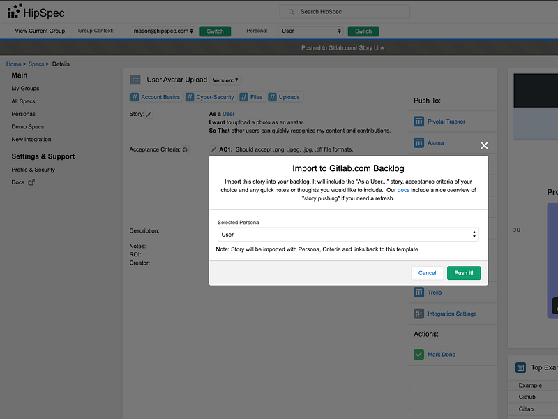
Task: Click the search magnifier icon
Action: tap(291, 12)
